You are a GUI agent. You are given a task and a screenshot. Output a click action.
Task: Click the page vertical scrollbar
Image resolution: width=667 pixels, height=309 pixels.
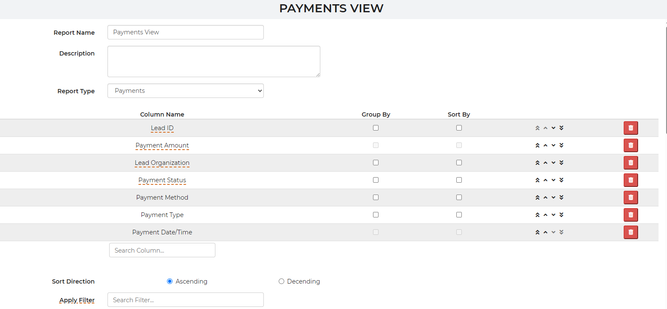(x=666, y=81)
